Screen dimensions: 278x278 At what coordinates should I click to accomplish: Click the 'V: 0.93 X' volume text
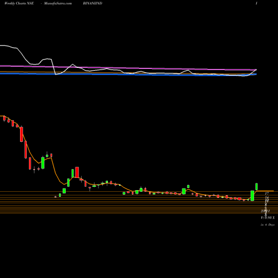click(x=268, y=217)
